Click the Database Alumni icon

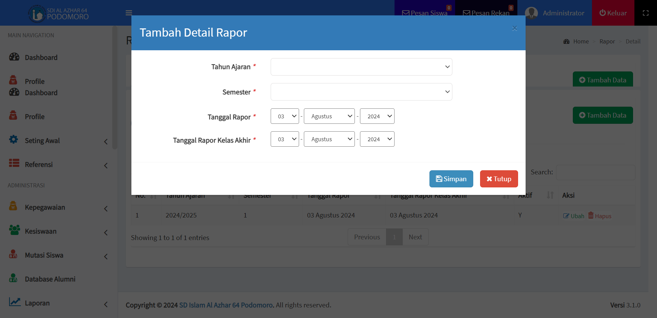[x=13, y=278]
